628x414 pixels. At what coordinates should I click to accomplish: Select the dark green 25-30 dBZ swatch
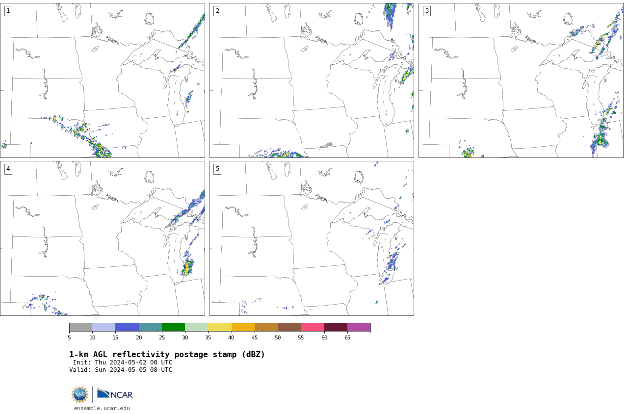[173, 327]
